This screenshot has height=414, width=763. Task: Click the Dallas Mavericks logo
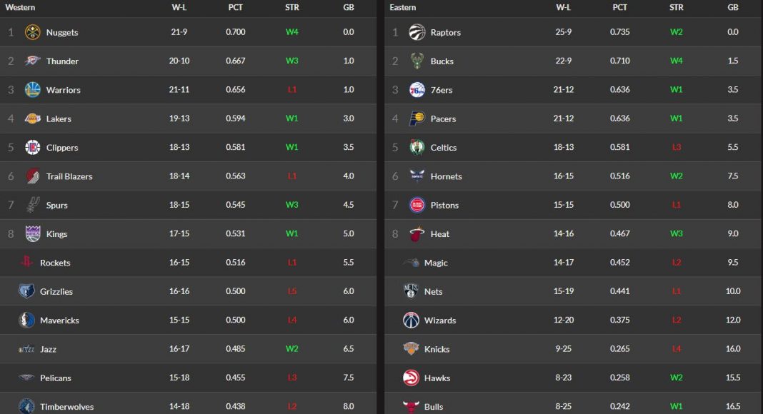tap(27, 320)
